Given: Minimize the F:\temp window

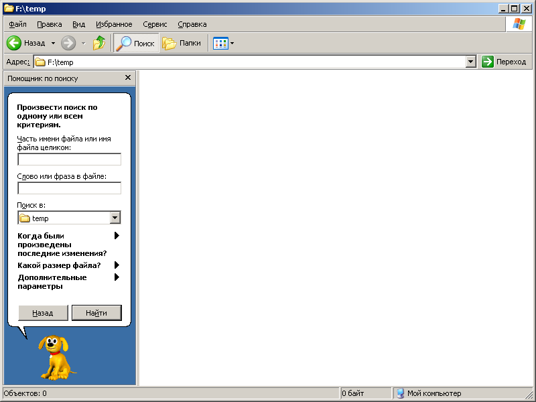Looking at the screenshot, I should point(503,8).
